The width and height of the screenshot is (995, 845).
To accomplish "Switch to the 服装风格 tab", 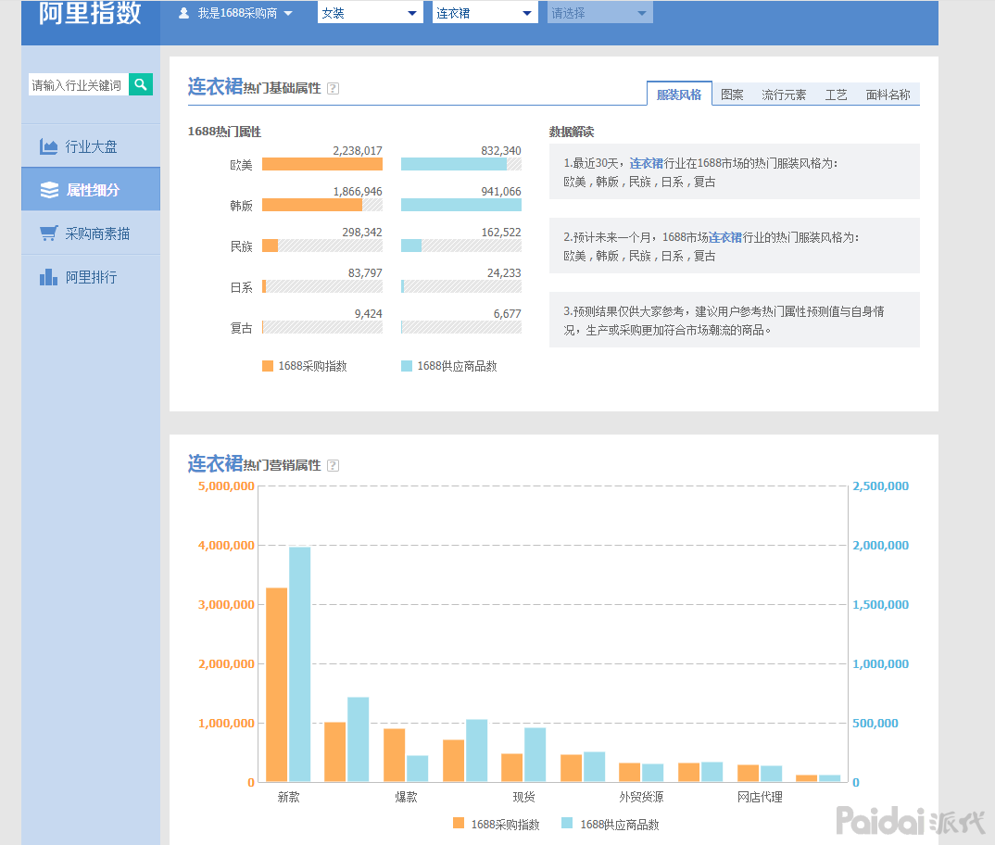I will [x=679, y=95].
